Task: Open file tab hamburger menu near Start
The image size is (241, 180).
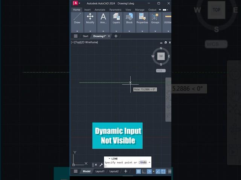Action: [75, 36]
